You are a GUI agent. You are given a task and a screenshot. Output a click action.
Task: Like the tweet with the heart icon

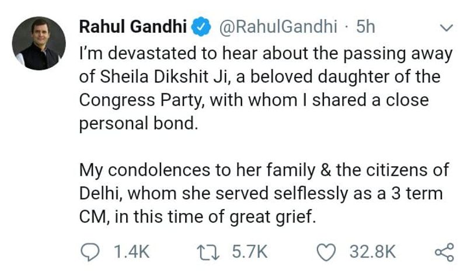pos(325,252)
